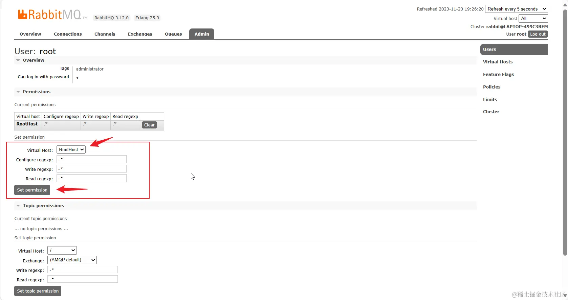Clear the RootHost permissions
568x300 pixels.
pyautogui.click(x=149, y=125)
